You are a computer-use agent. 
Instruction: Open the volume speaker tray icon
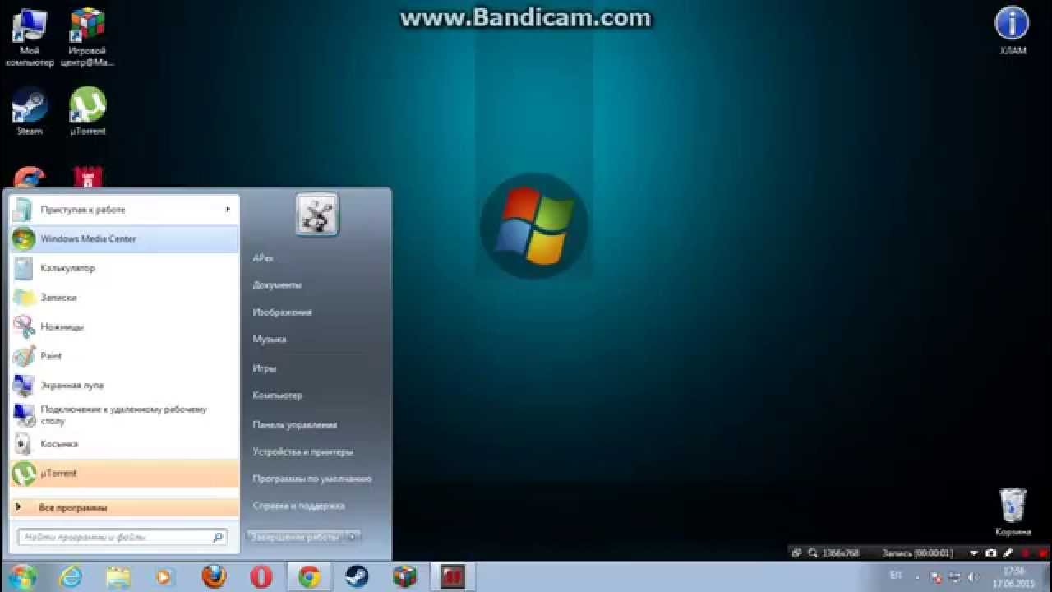click(x=974, y=576)
